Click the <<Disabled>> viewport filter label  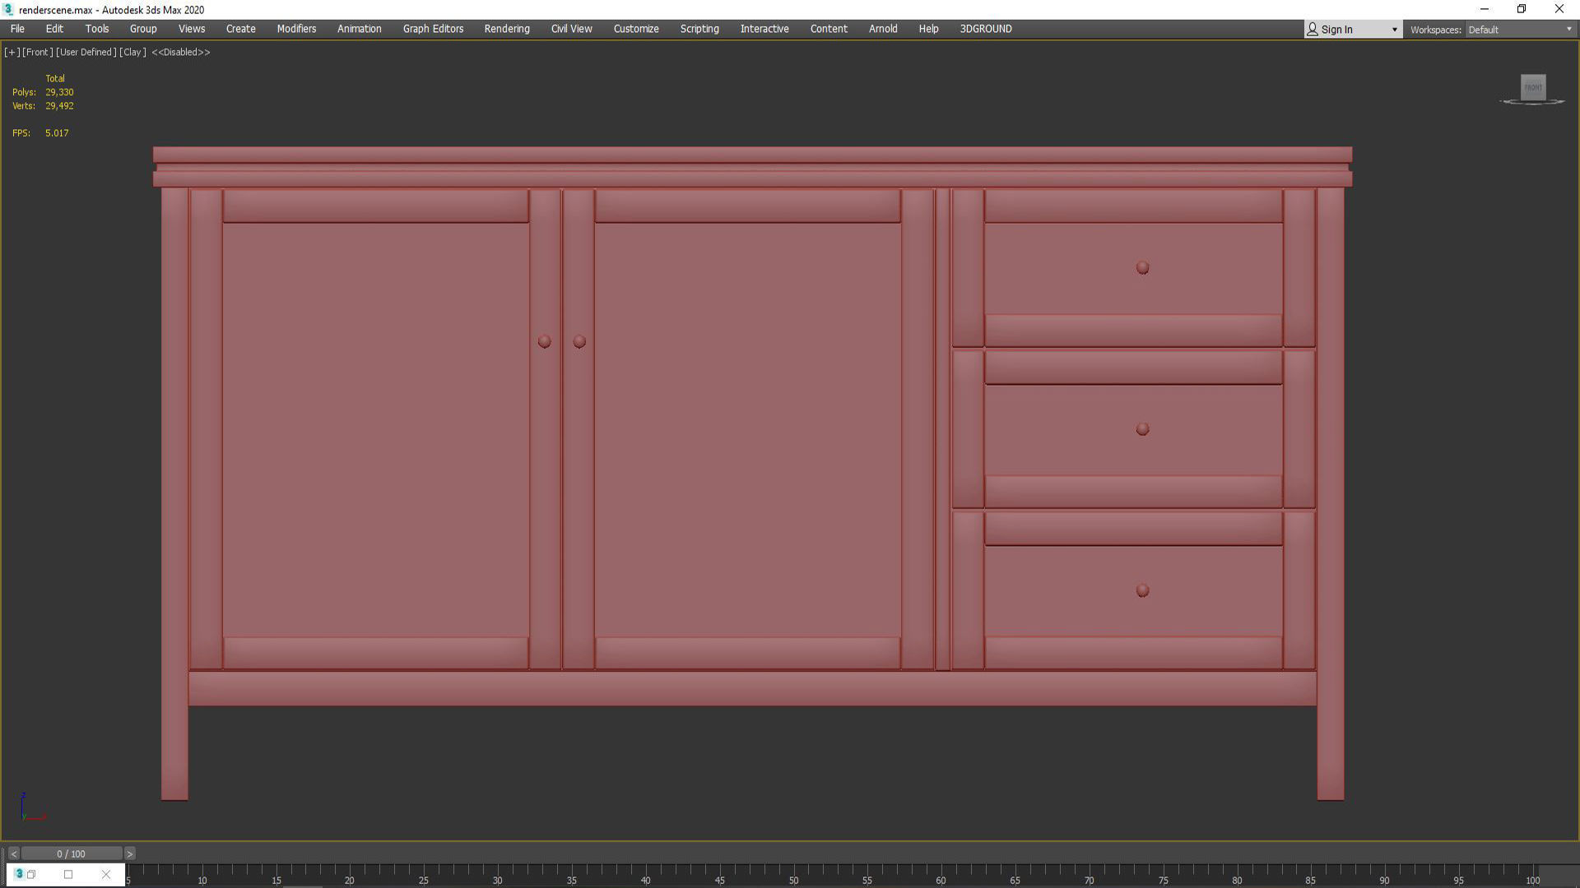(x=181, y=52)
